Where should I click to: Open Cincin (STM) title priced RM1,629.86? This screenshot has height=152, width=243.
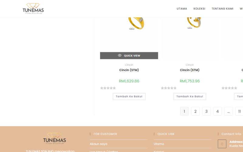pos(129,70)
